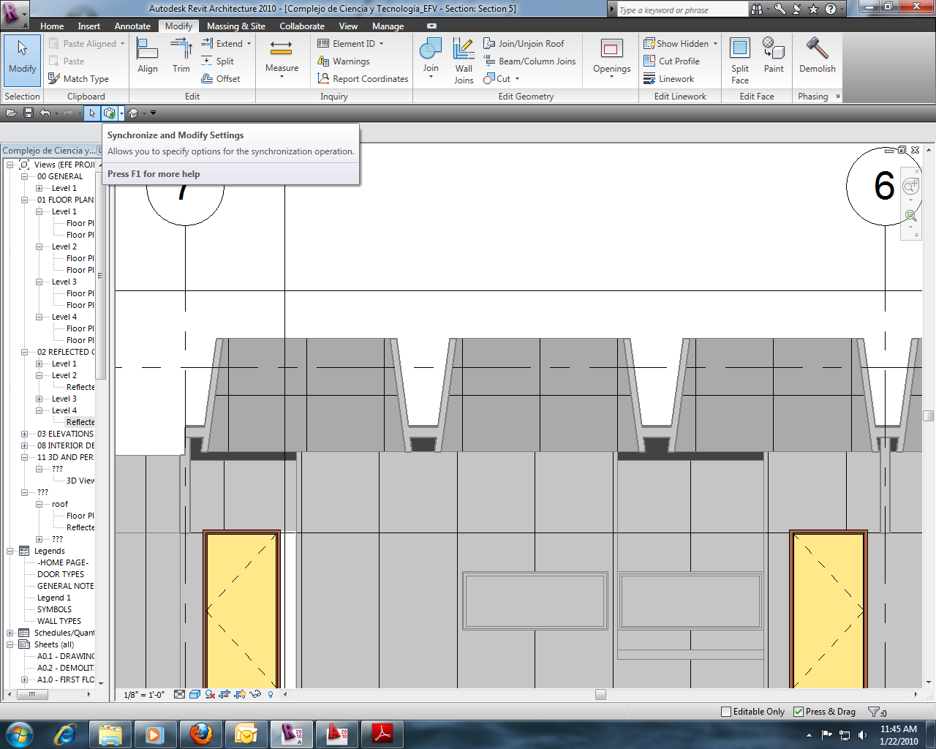
Task: Click the Demolish hammer icon
Action: click(x=817, y=48)
